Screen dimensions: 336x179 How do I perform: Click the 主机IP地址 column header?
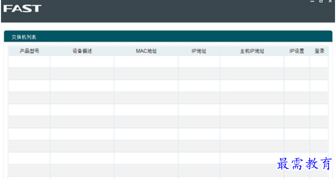point(252,51)
